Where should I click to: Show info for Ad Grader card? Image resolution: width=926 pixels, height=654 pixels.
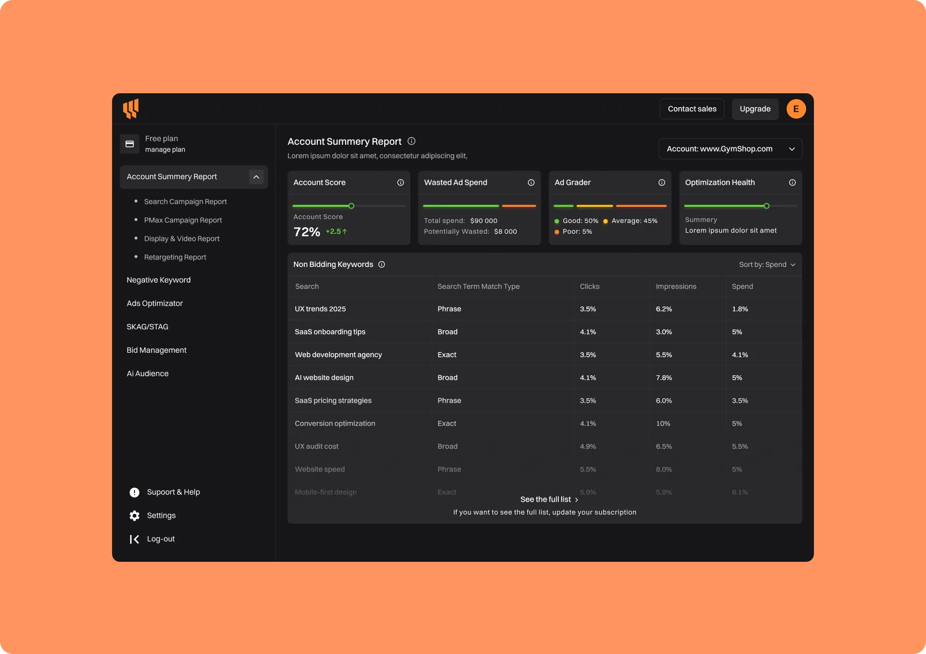[662, 183]
